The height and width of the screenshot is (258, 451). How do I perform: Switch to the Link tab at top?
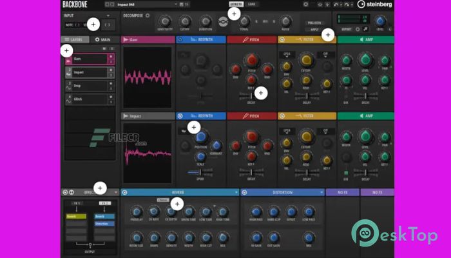[252, 5]
